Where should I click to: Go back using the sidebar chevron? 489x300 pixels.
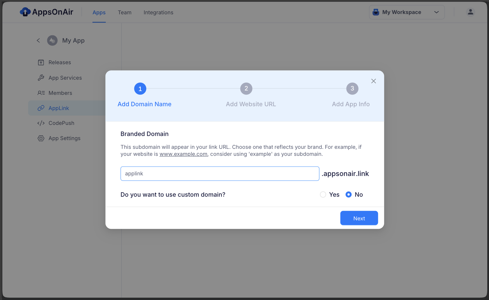38,41
